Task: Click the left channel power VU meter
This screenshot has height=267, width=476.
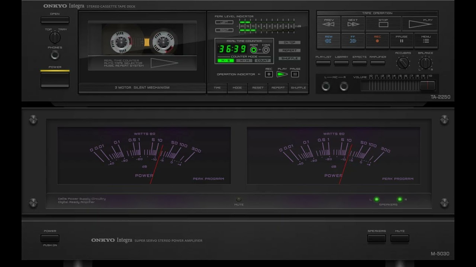Action: coord(144,155)
